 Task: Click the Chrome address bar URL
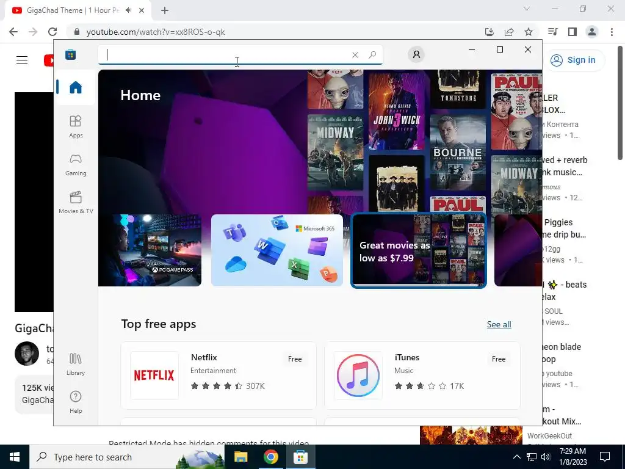156,32
